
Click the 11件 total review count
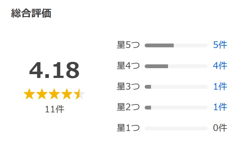(x=55, y=109)
